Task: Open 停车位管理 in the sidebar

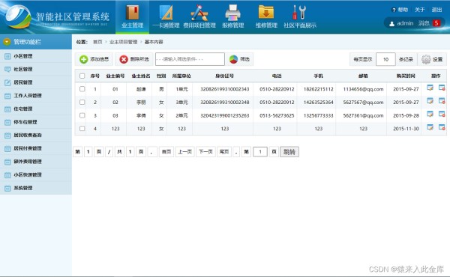Action: tap(36, 122)
